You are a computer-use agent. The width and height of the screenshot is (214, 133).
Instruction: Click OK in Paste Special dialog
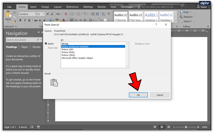(x=138, y=95)
